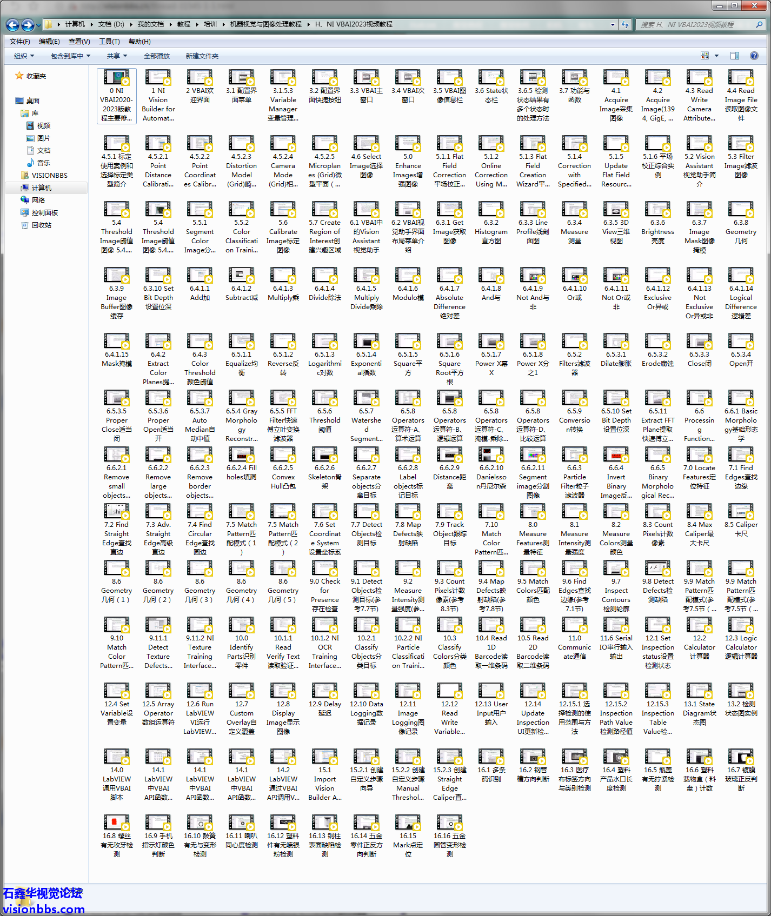Click the Forward navigation arrow button
Screen dimensions: 771x916
pos(28,25)
